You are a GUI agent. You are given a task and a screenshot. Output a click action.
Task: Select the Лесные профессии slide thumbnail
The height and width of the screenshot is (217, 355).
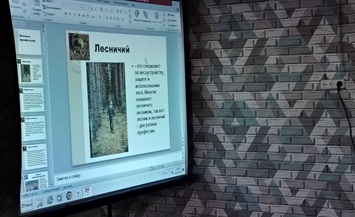click(x=29, y=41)
